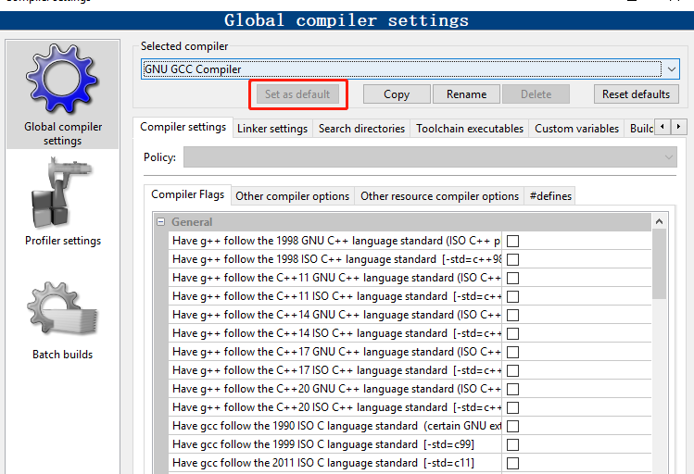Select the Other compiler options sub-tab
The width and height of the screenshot is (694, 474).
pyautogui.click(x=292, y=196)
